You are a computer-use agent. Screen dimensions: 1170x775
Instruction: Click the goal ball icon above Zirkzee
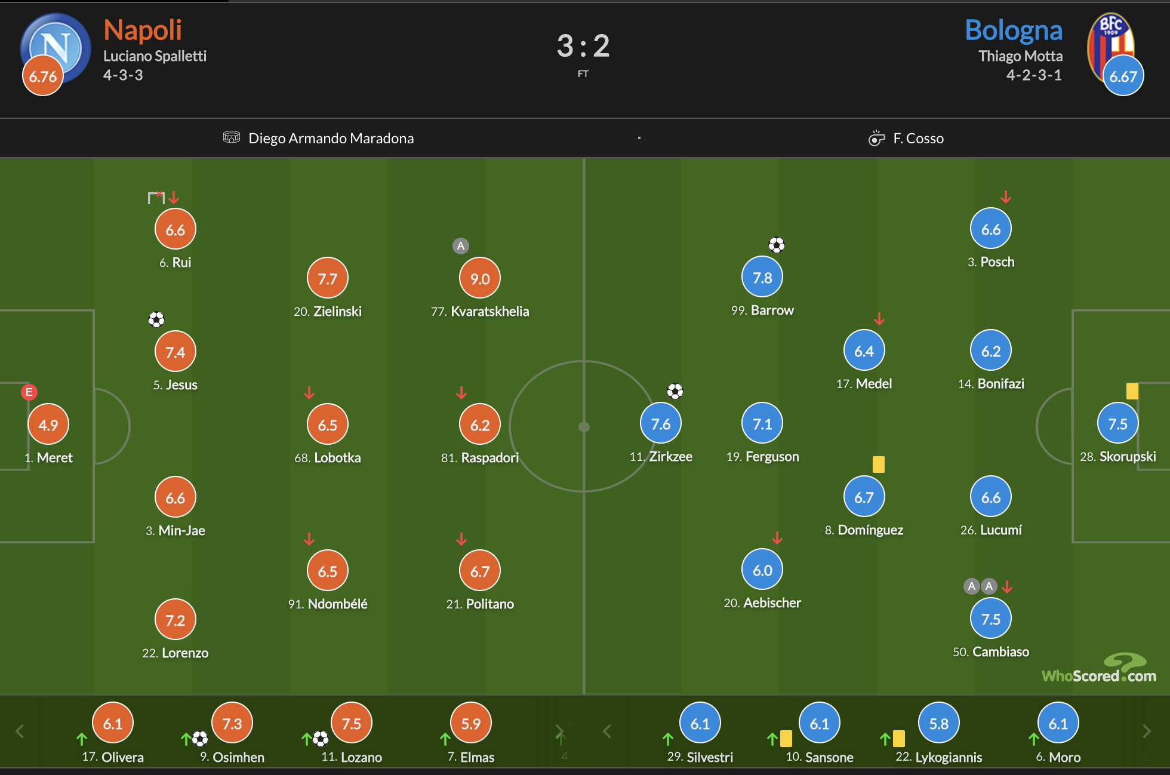pyautogui.click(x=675, y=391)
